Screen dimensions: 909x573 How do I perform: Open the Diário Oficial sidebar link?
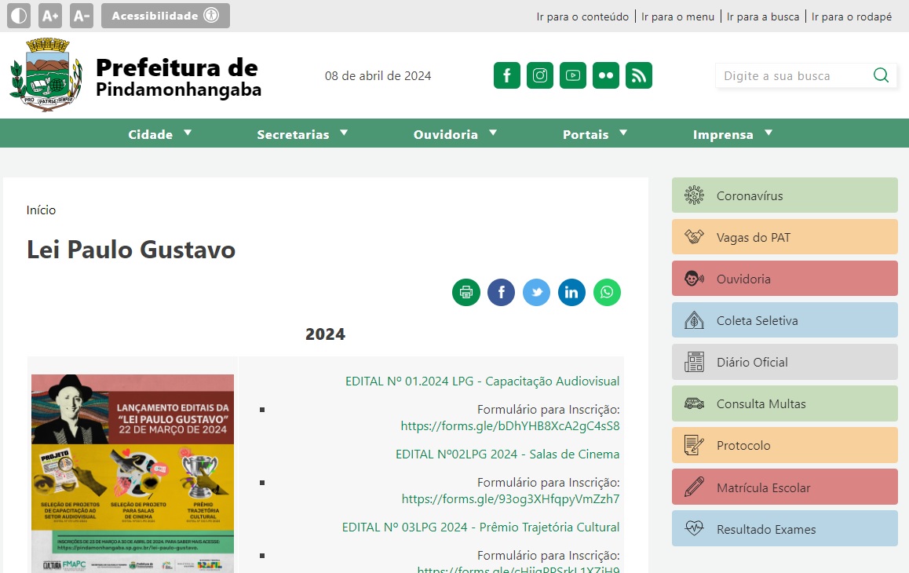coord(784,363)
